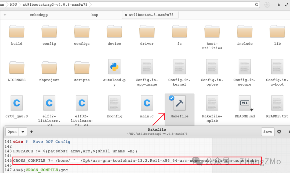Open the build folder
Screen dimensions: 290x173
[17, 31]
